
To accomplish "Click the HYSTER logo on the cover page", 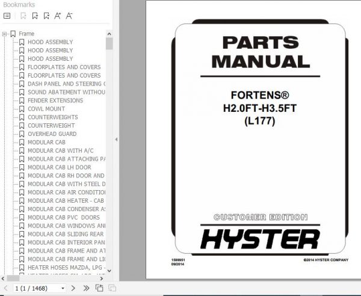I will point(260,239).
